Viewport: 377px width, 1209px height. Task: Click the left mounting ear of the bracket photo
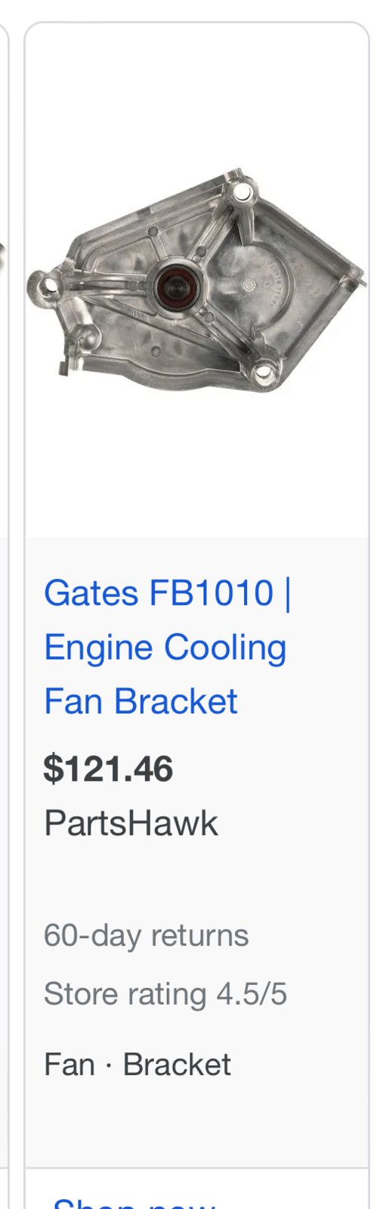[49, 287]
